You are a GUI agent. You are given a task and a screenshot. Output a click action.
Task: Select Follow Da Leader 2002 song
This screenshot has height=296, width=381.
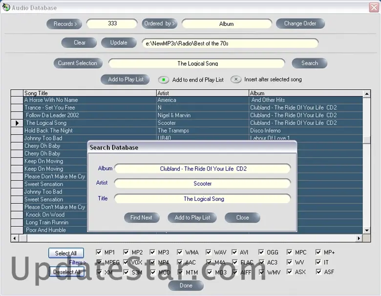point(90,115)
